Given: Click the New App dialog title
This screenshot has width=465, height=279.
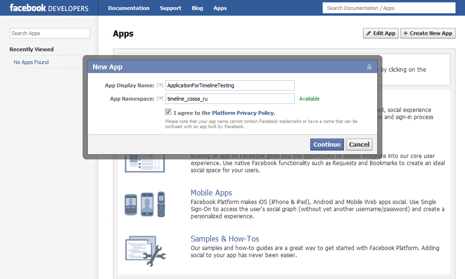Looking at the screenshot, I should 107,67.
